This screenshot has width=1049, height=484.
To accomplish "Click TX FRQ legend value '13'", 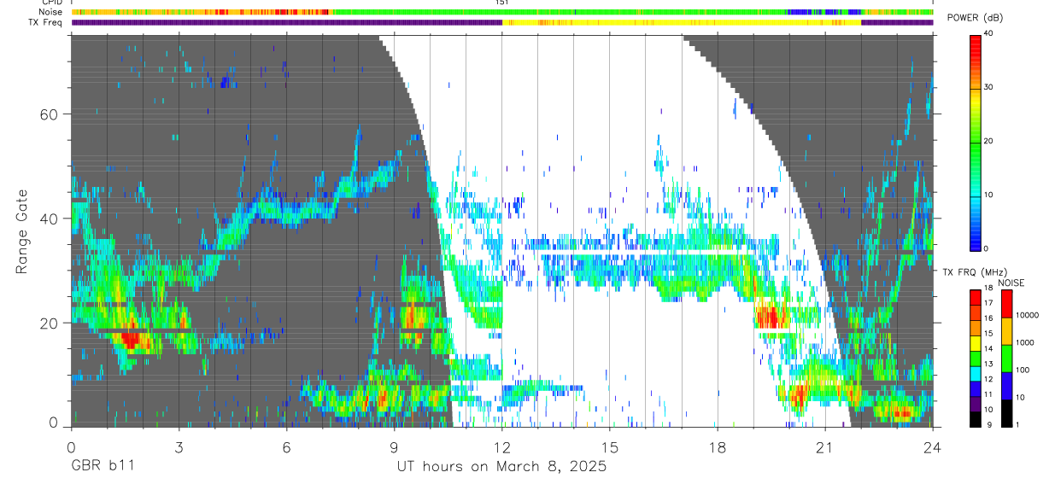I will (989, 364).
